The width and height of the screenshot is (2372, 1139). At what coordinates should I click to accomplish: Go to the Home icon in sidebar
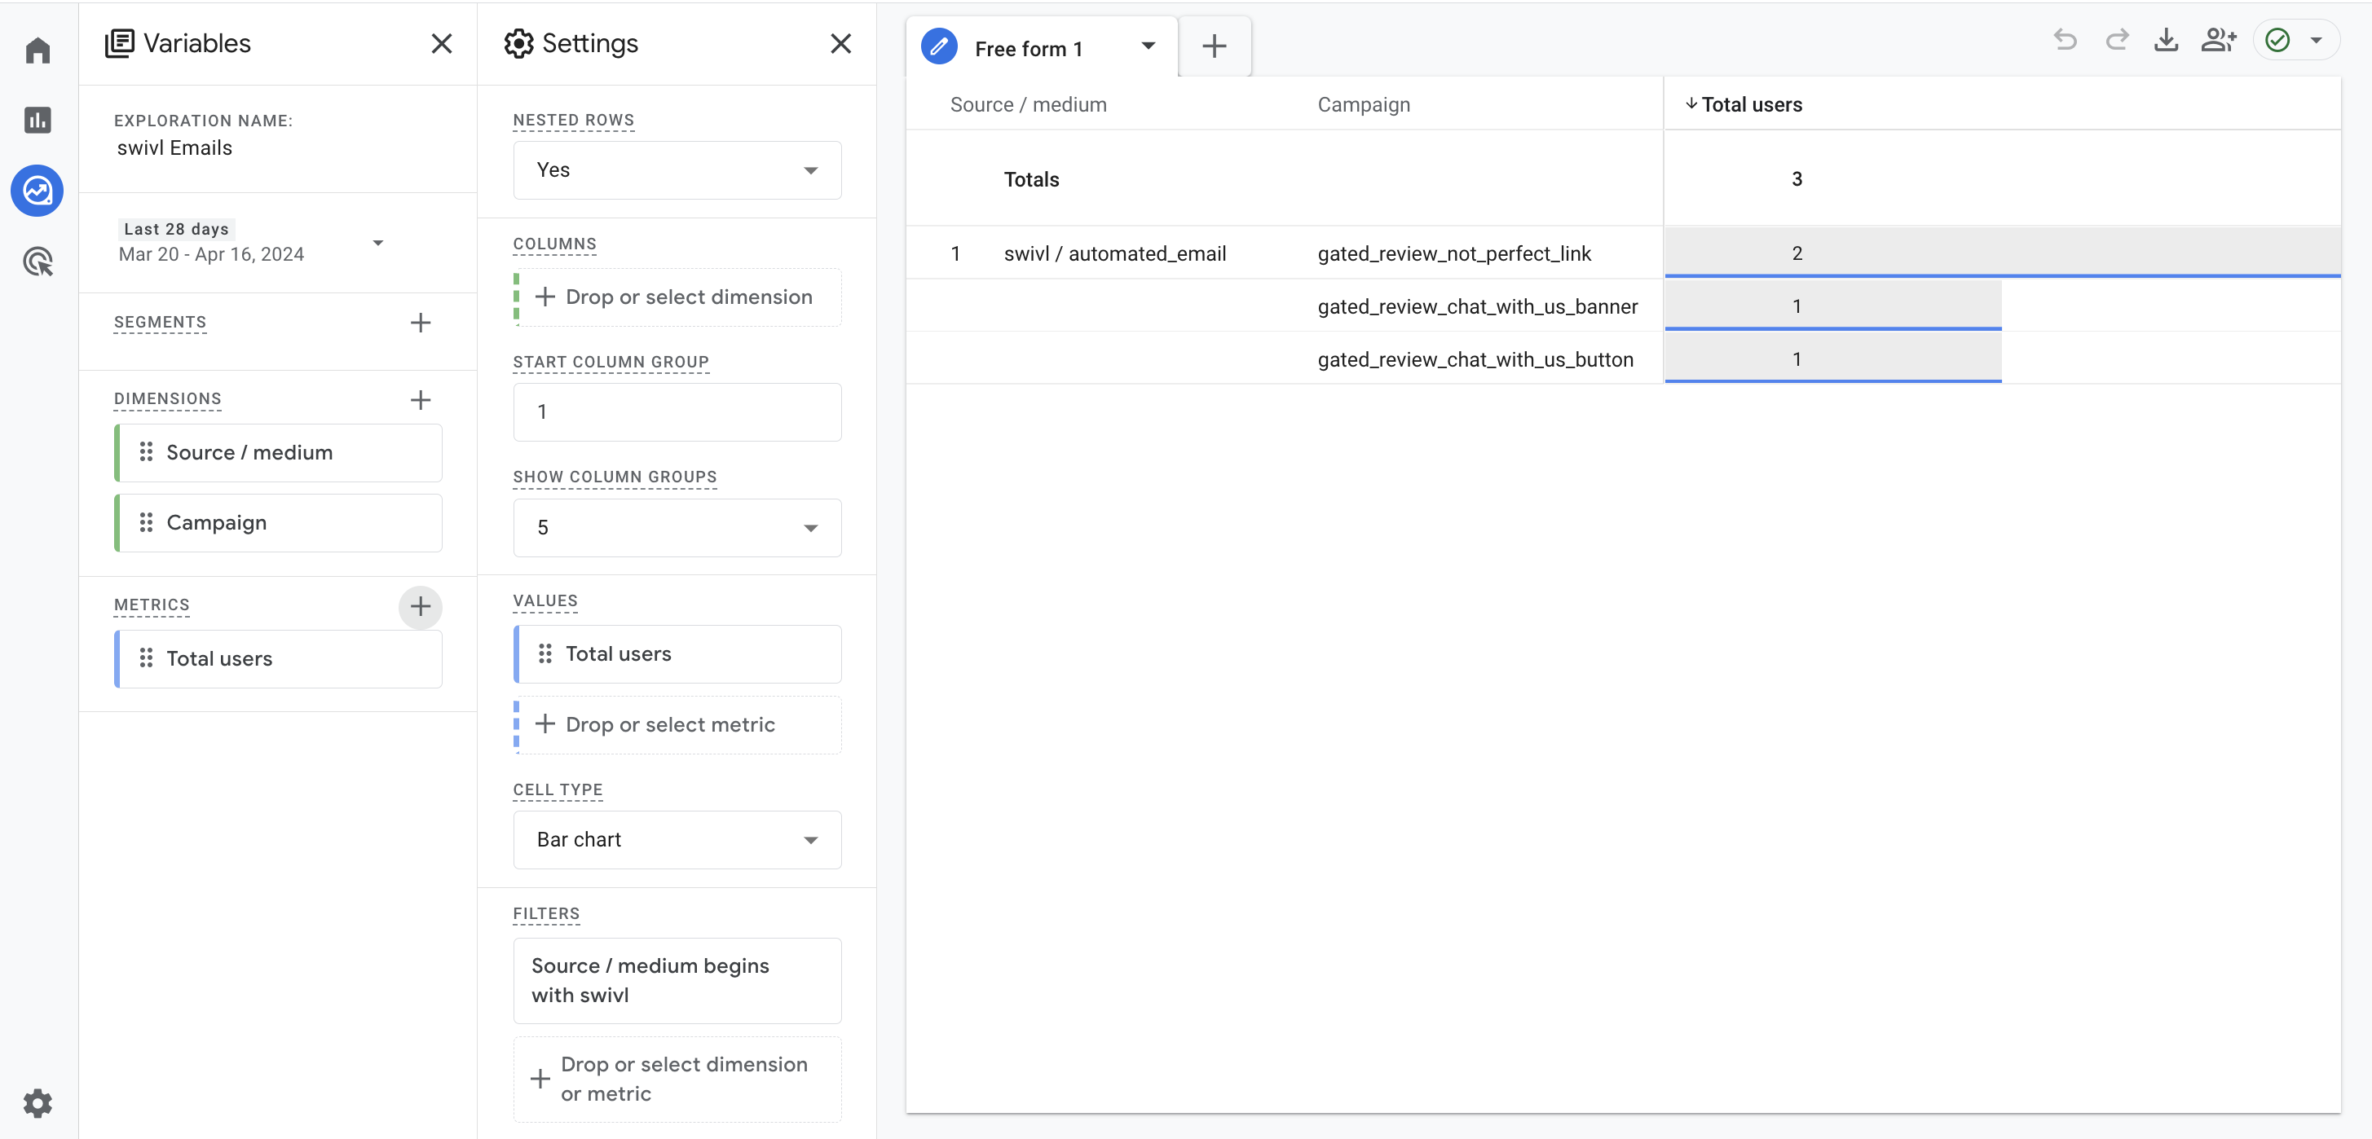37,51
